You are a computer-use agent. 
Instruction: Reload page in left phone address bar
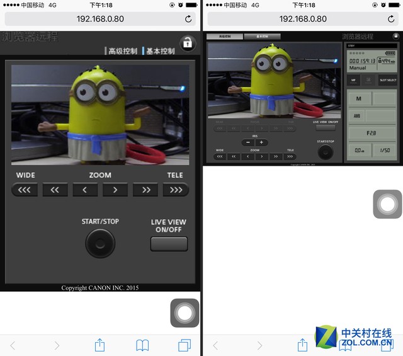point(188,20)
